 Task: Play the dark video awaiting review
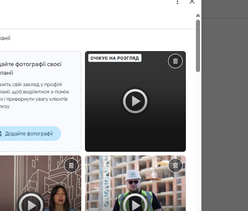point(135,101)
